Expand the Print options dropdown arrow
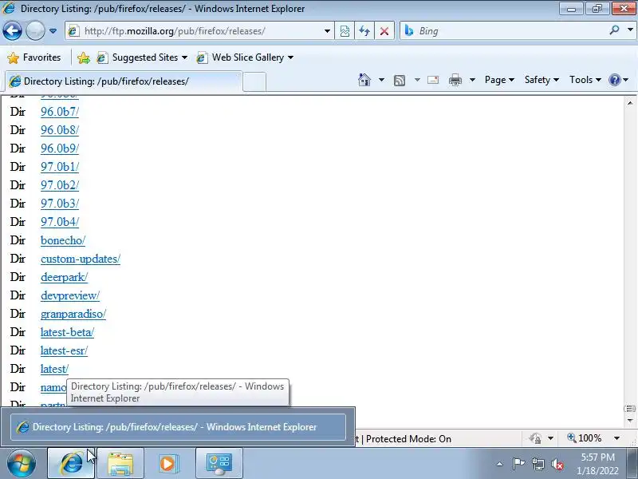The width and height of the screenshot is (638, 479). (x=472, y=80)
